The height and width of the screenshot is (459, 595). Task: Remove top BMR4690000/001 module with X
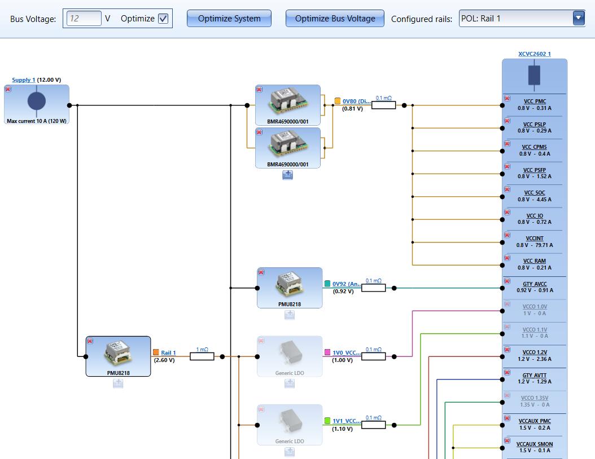click(x=259, y=90)
